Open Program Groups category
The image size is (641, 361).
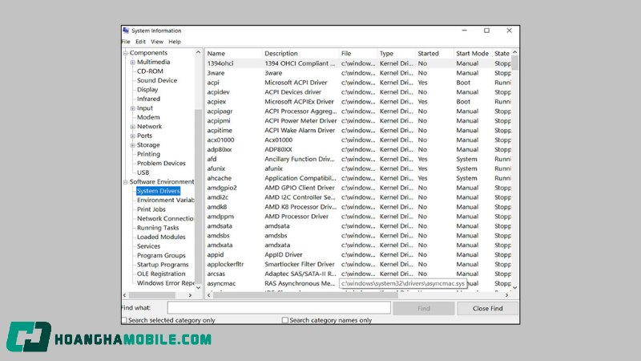point(161,255)
